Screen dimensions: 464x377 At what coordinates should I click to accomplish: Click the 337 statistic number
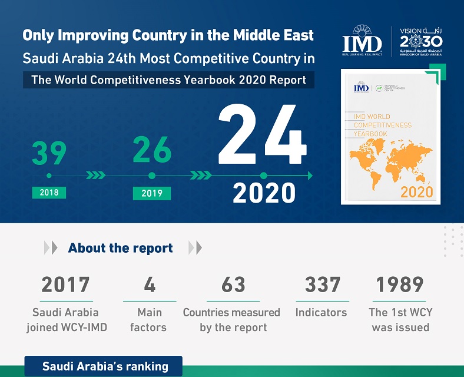tap(323, 285)
